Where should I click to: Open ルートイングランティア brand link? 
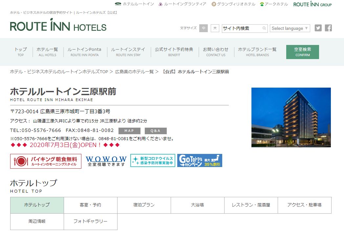click(x=182, y=4)
